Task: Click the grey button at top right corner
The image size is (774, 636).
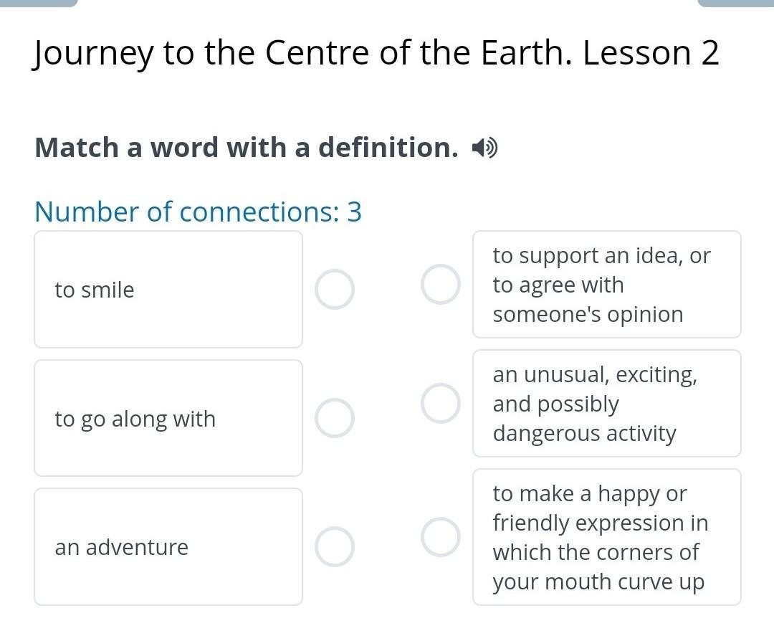Action: (735, 3)
